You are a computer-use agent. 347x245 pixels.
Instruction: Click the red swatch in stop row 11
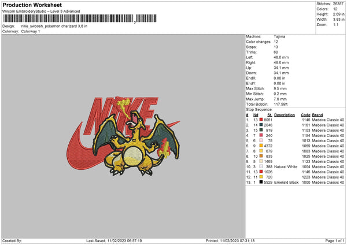261,172
